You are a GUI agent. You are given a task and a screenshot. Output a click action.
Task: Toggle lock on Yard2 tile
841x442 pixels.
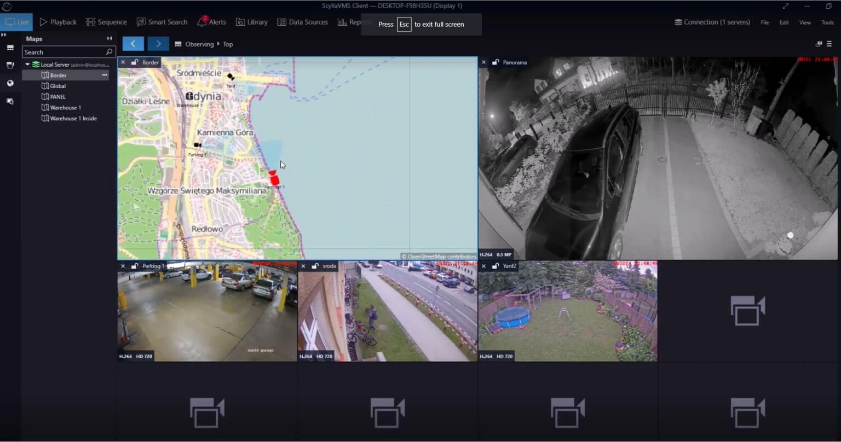tap(495, 266)
